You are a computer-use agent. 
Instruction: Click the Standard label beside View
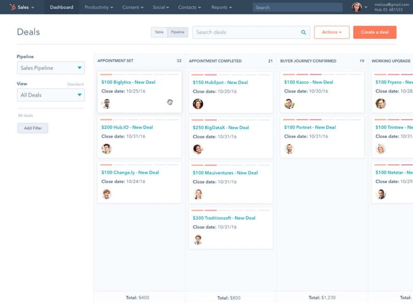[75, 84]
